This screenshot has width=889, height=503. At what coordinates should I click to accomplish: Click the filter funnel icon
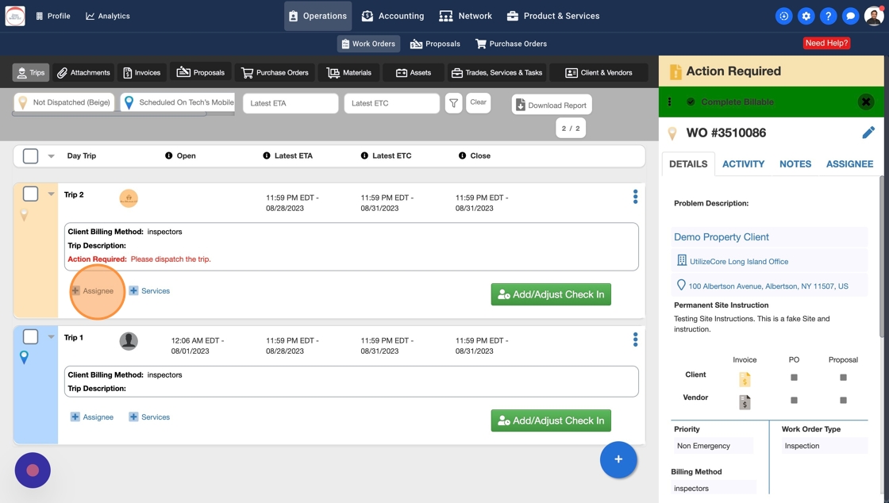click(453, 103)
